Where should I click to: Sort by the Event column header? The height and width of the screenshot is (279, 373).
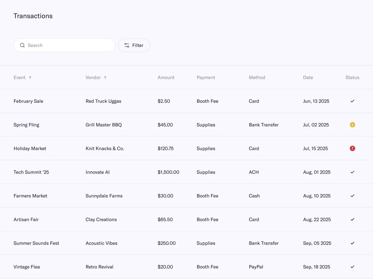[23, 77]
